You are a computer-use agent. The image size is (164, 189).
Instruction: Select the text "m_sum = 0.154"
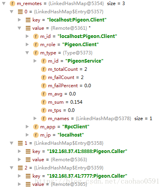pos(65,102)
